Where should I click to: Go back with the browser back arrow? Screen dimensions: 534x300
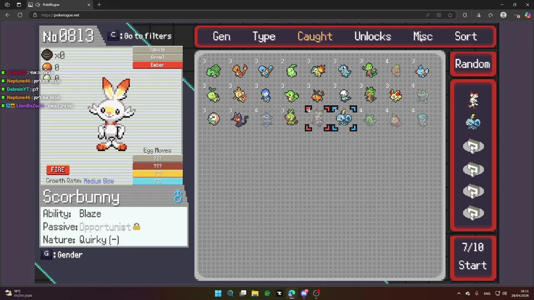click(8, 15)
